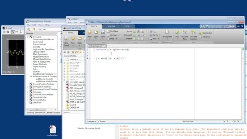Run the script with the green Run arrow
The width and height of the screenshot is (247, 139).
177,32
